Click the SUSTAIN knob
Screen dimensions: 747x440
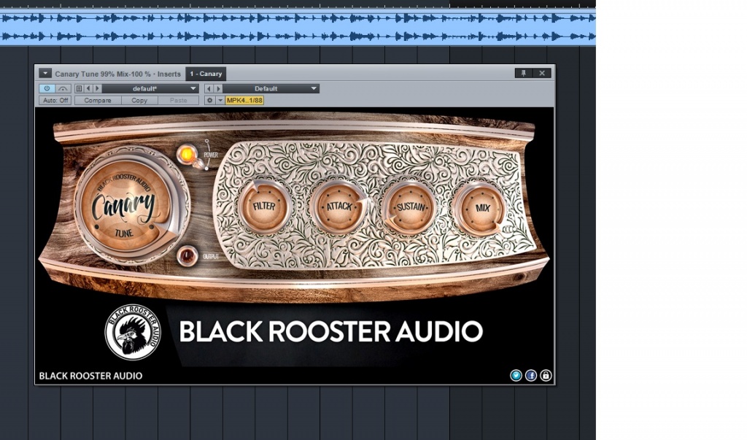pos(410,207)
